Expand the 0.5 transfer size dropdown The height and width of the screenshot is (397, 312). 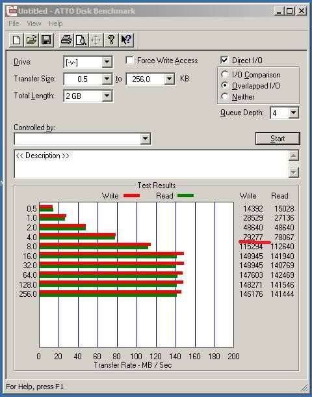click(x=107, y=79)
